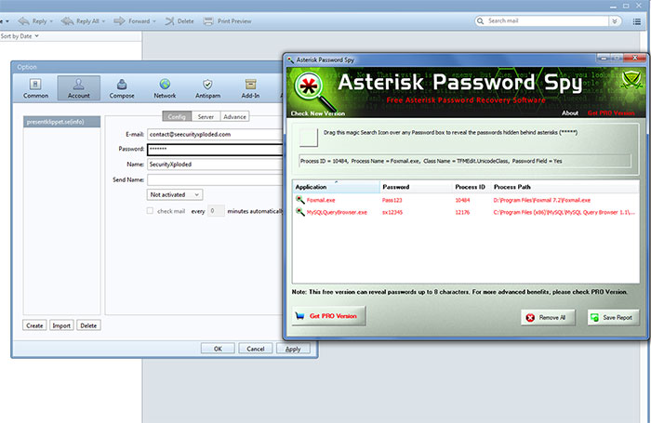Click the Get PRO Version cart button
Image resolution: width=651 pixels, height=423 pixels.
329,316
